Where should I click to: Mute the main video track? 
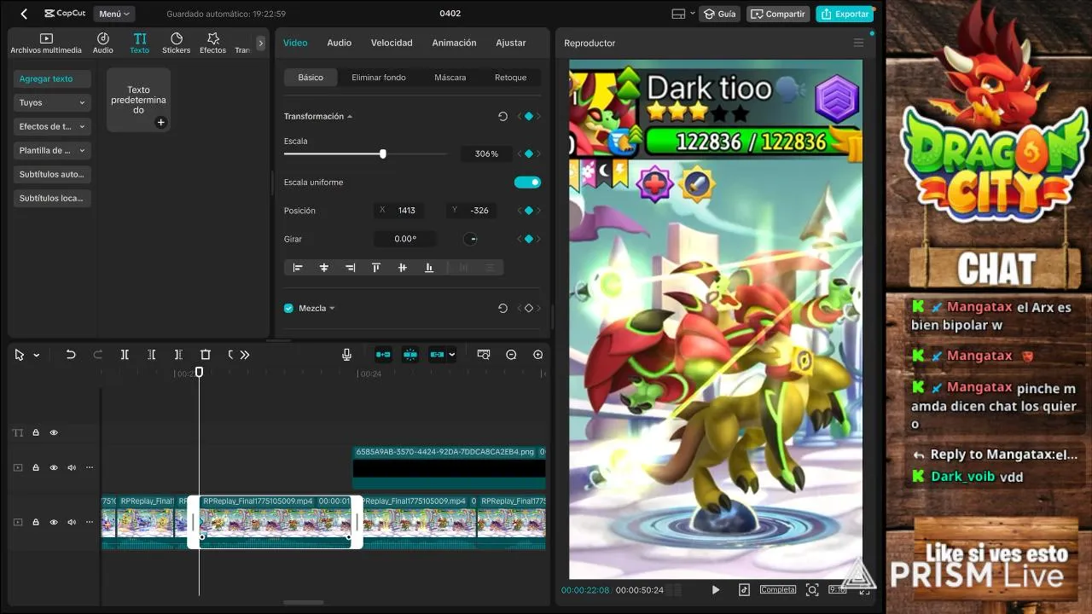pos(72,522)
